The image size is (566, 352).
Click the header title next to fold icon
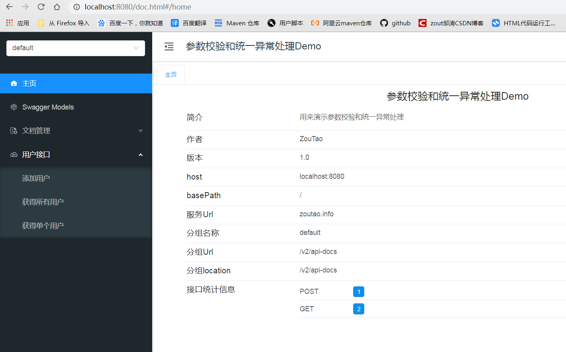(x=253, y=46)
